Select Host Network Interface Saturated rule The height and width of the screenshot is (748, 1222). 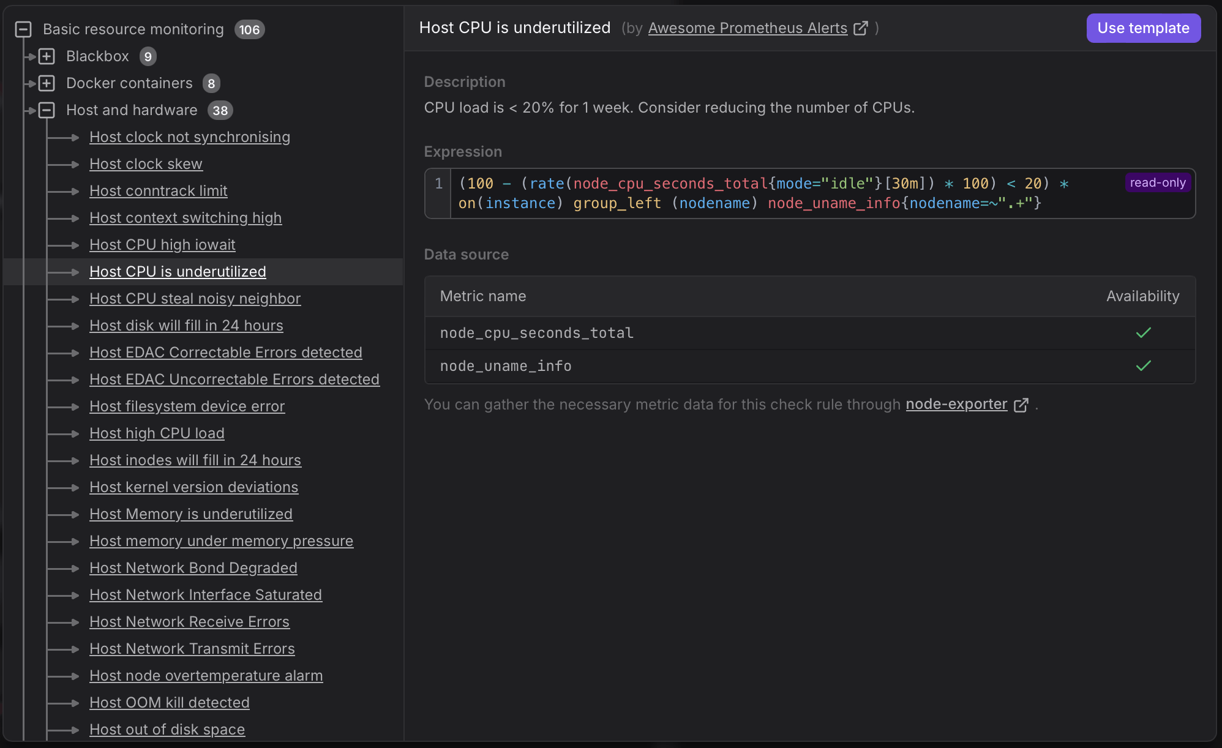(x=206, y=595)
